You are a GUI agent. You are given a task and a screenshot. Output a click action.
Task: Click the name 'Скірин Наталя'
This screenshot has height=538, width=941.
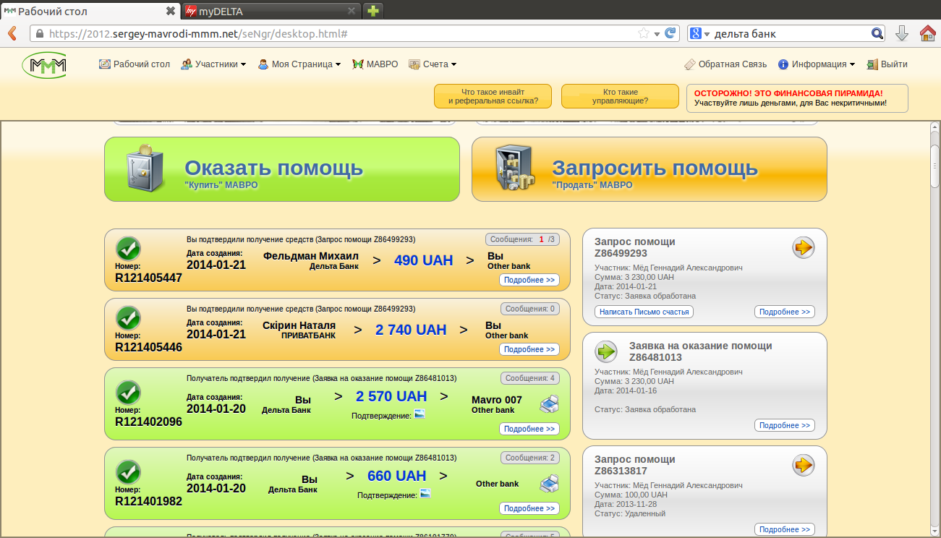298,325
